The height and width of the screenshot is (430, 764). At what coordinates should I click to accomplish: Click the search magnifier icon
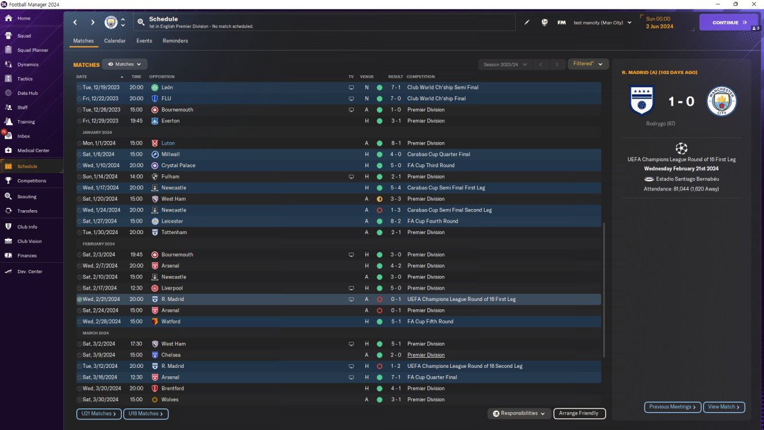pos(141,23)
